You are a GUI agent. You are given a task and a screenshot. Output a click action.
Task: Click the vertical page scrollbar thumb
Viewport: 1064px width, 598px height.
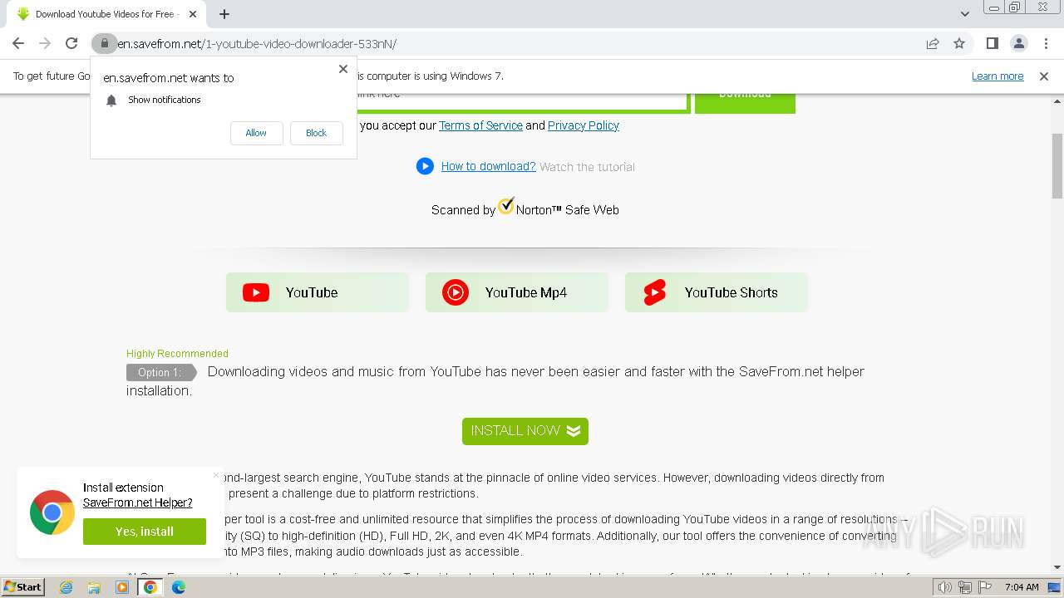tap(1057, 166)
